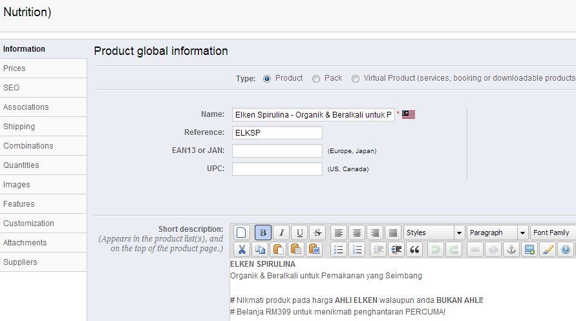This screenshot has width=576, height=321.
Task: Toggle underline formatting
Action: coord(299,233)
